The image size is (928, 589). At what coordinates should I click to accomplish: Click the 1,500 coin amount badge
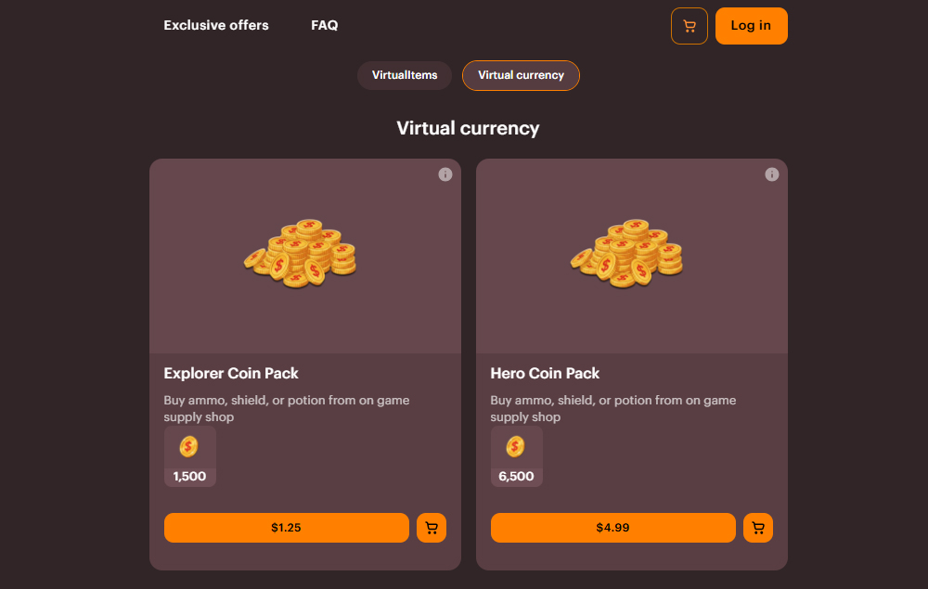pos(190,457)
